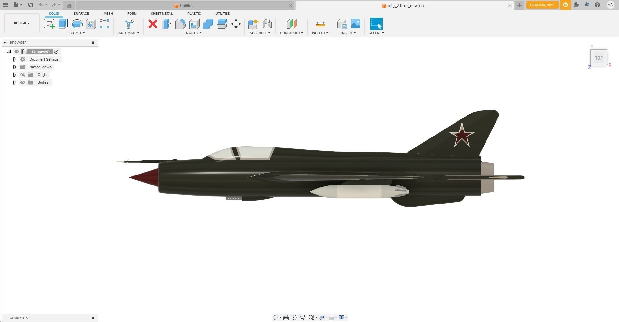The height and width of the screenshot is (322, 619).
Task: Collapse the BROWSER panel with double arrows
Action: click(5, 43)
